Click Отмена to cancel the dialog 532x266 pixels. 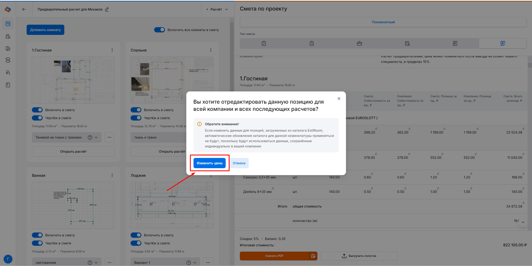(239, 163)
